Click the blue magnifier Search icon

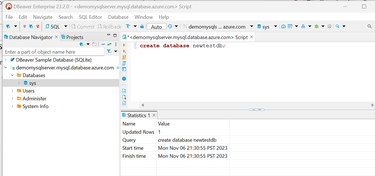tap(337, 26)
